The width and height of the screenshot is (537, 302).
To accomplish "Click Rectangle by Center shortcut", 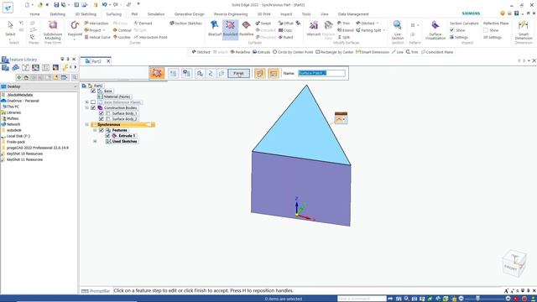I will point(334,52).
